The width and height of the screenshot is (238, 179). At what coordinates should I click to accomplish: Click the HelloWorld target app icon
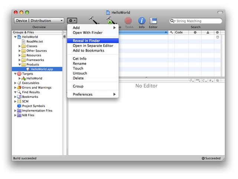(23, 78)
